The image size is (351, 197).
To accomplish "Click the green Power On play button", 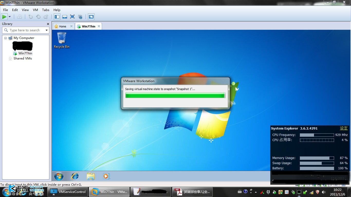I will (4, 17).
